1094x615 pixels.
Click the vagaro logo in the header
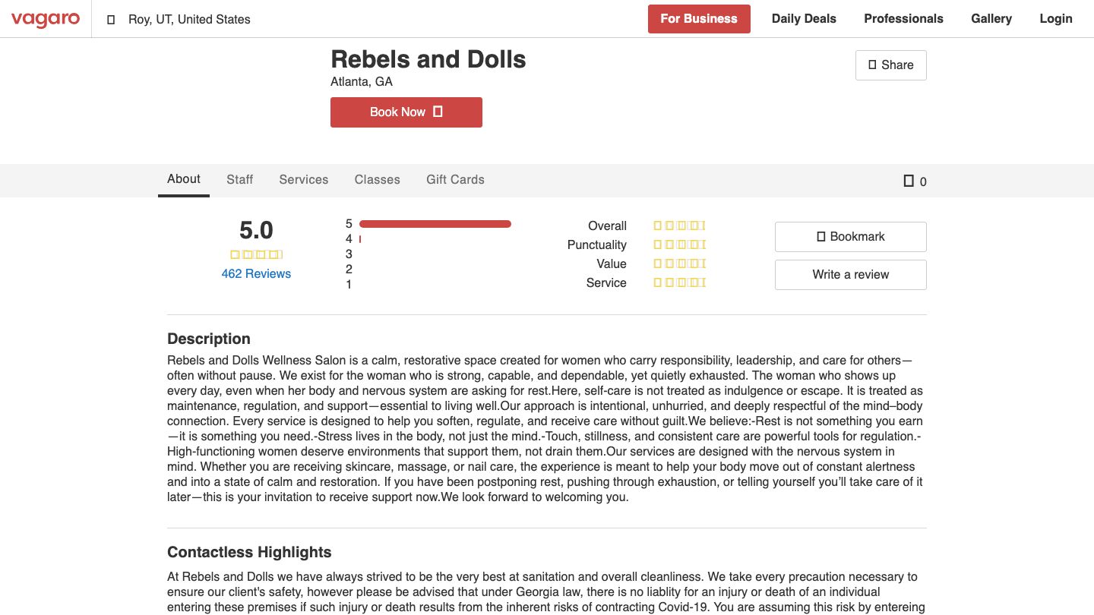[46, 20]
